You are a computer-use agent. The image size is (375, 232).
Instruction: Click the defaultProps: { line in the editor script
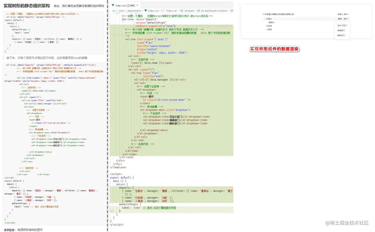point(130,204)
